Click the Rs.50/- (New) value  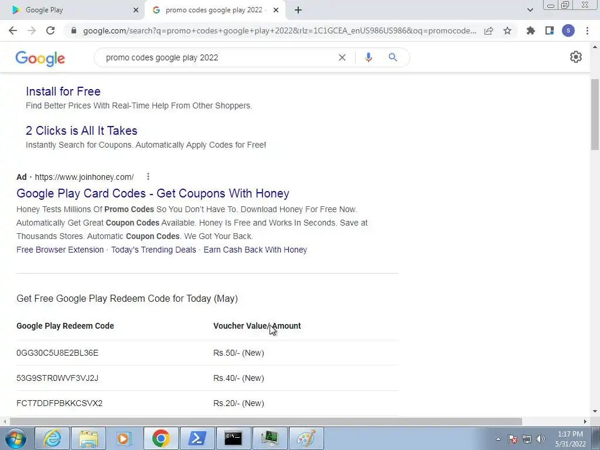[239, 353]
